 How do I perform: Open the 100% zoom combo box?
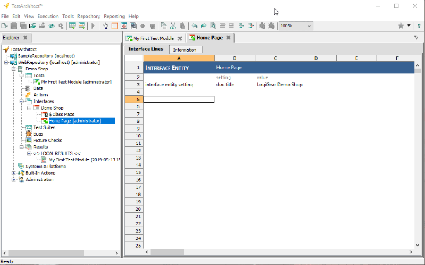tap(296, 26)
